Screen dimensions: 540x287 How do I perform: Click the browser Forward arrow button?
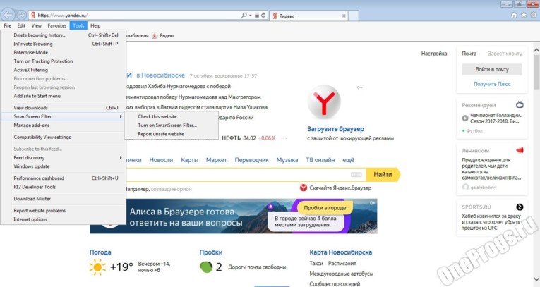click(x=22, y=15)
